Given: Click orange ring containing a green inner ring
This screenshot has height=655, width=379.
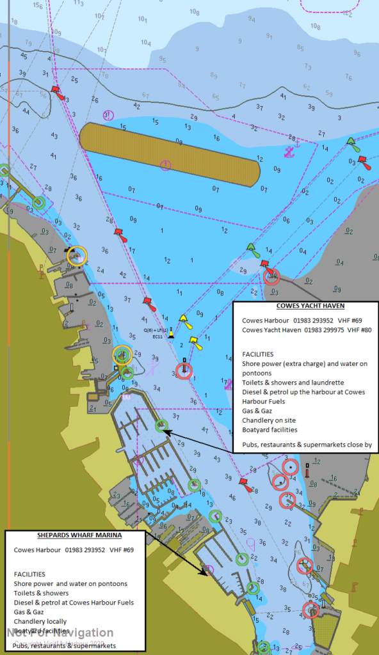Looking at the screenshot, I should tap(122, 355).
